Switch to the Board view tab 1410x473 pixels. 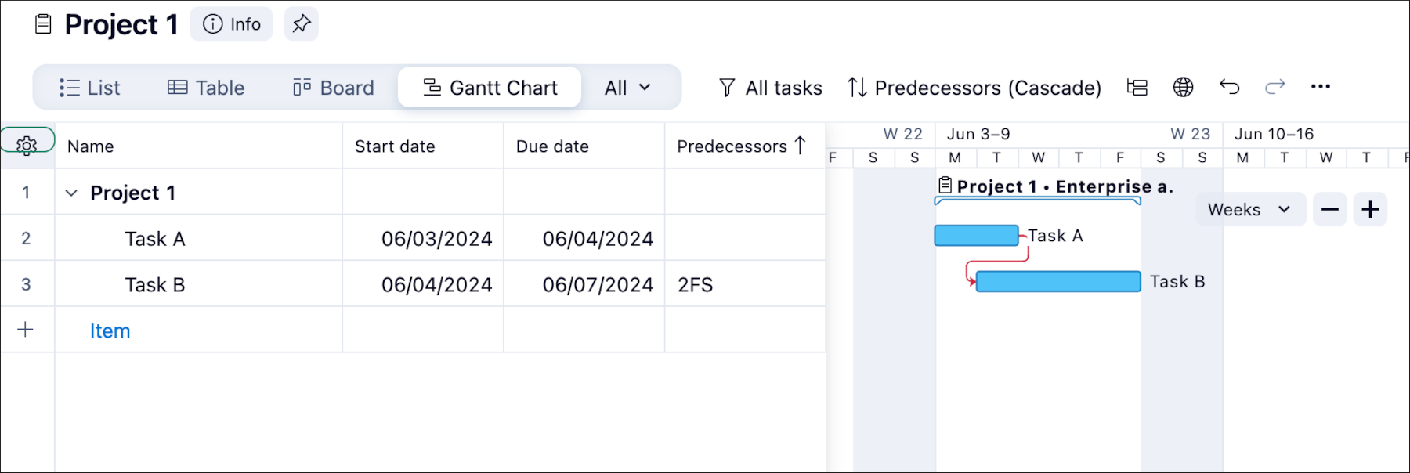pos(334,88)
